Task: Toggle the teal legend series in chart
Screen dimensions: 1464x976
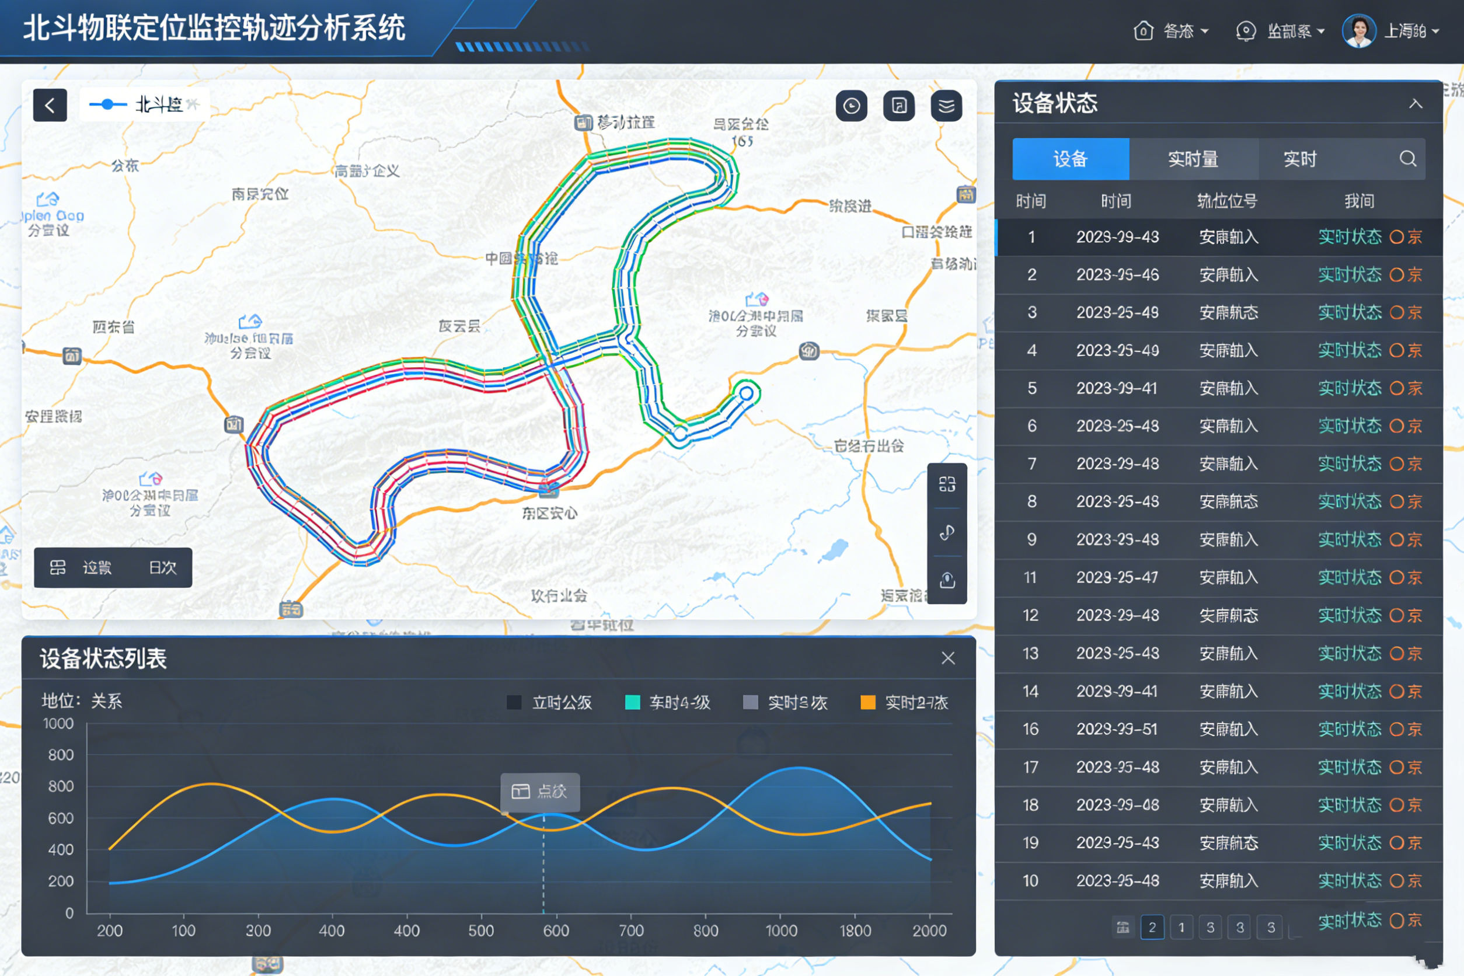Action: pos(632,703)
